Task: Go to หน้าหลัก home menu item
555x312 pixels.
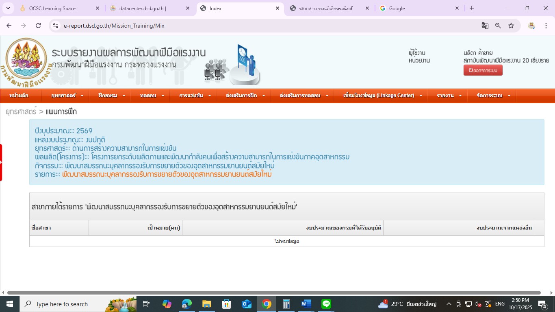Action: click(19, 95)
